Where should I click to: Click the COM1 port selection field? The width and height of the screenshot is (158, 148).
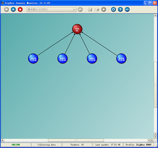[x=52, y=9]
